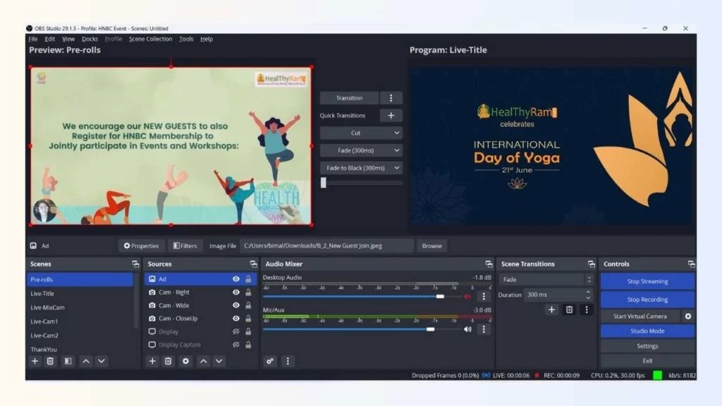Open the Help menu
Image resolution: width=722 pixels, height=406 pixels.
click(207, 39)
